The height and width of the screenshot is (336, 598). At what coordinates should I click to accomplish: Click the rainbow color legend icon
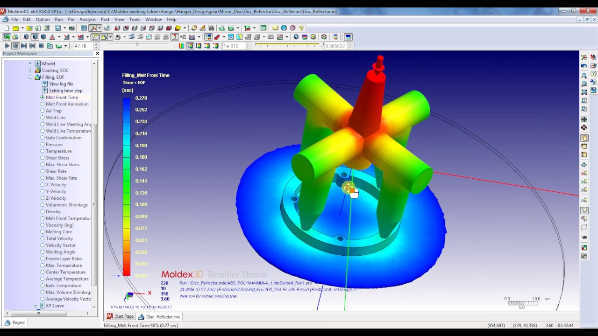[x=182, y=46]
